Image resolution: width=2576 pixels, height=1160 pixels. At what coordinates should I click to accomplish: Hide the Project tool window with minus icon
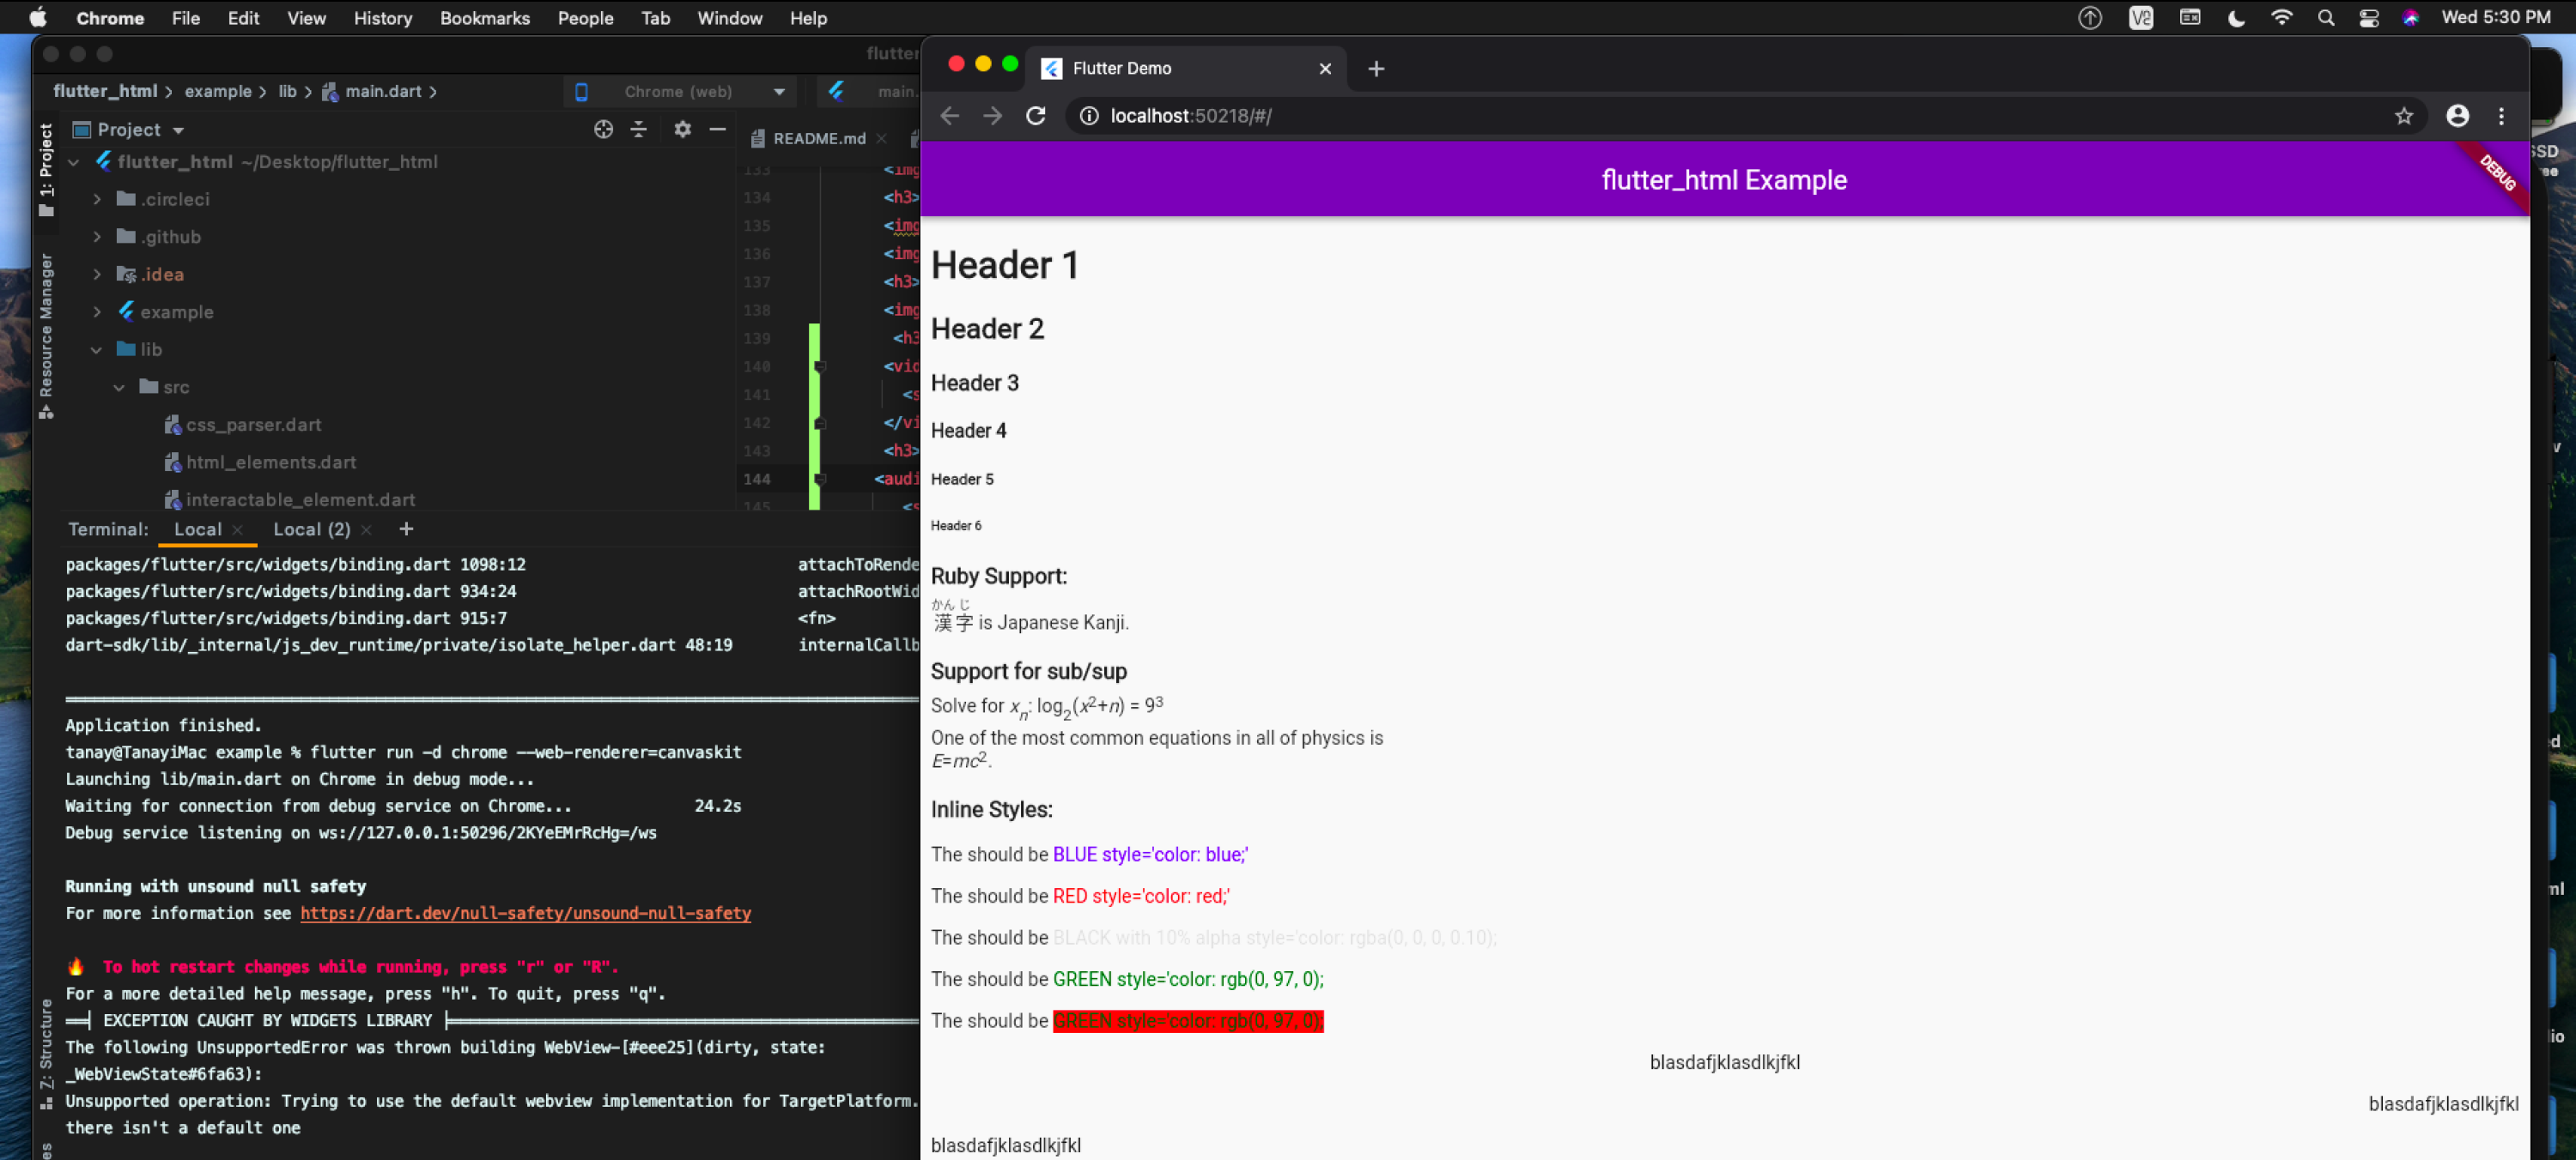(x=718, y=129)
